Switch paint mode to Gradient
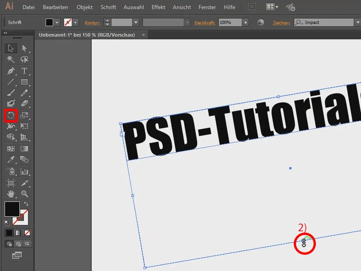The image size is (361, 271). (x=18, y=233)
